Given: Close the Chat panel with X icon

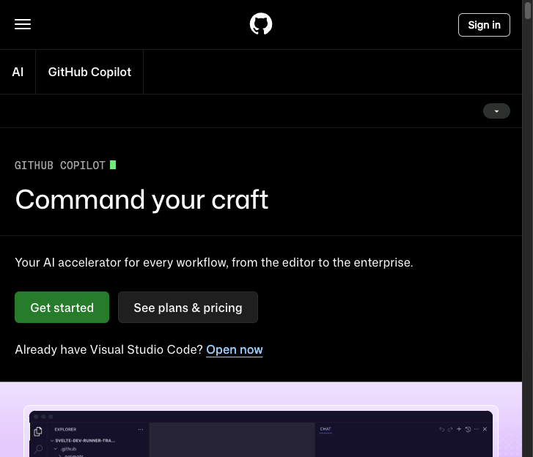Looking at the screenshot, I should [x=485, y=429].
